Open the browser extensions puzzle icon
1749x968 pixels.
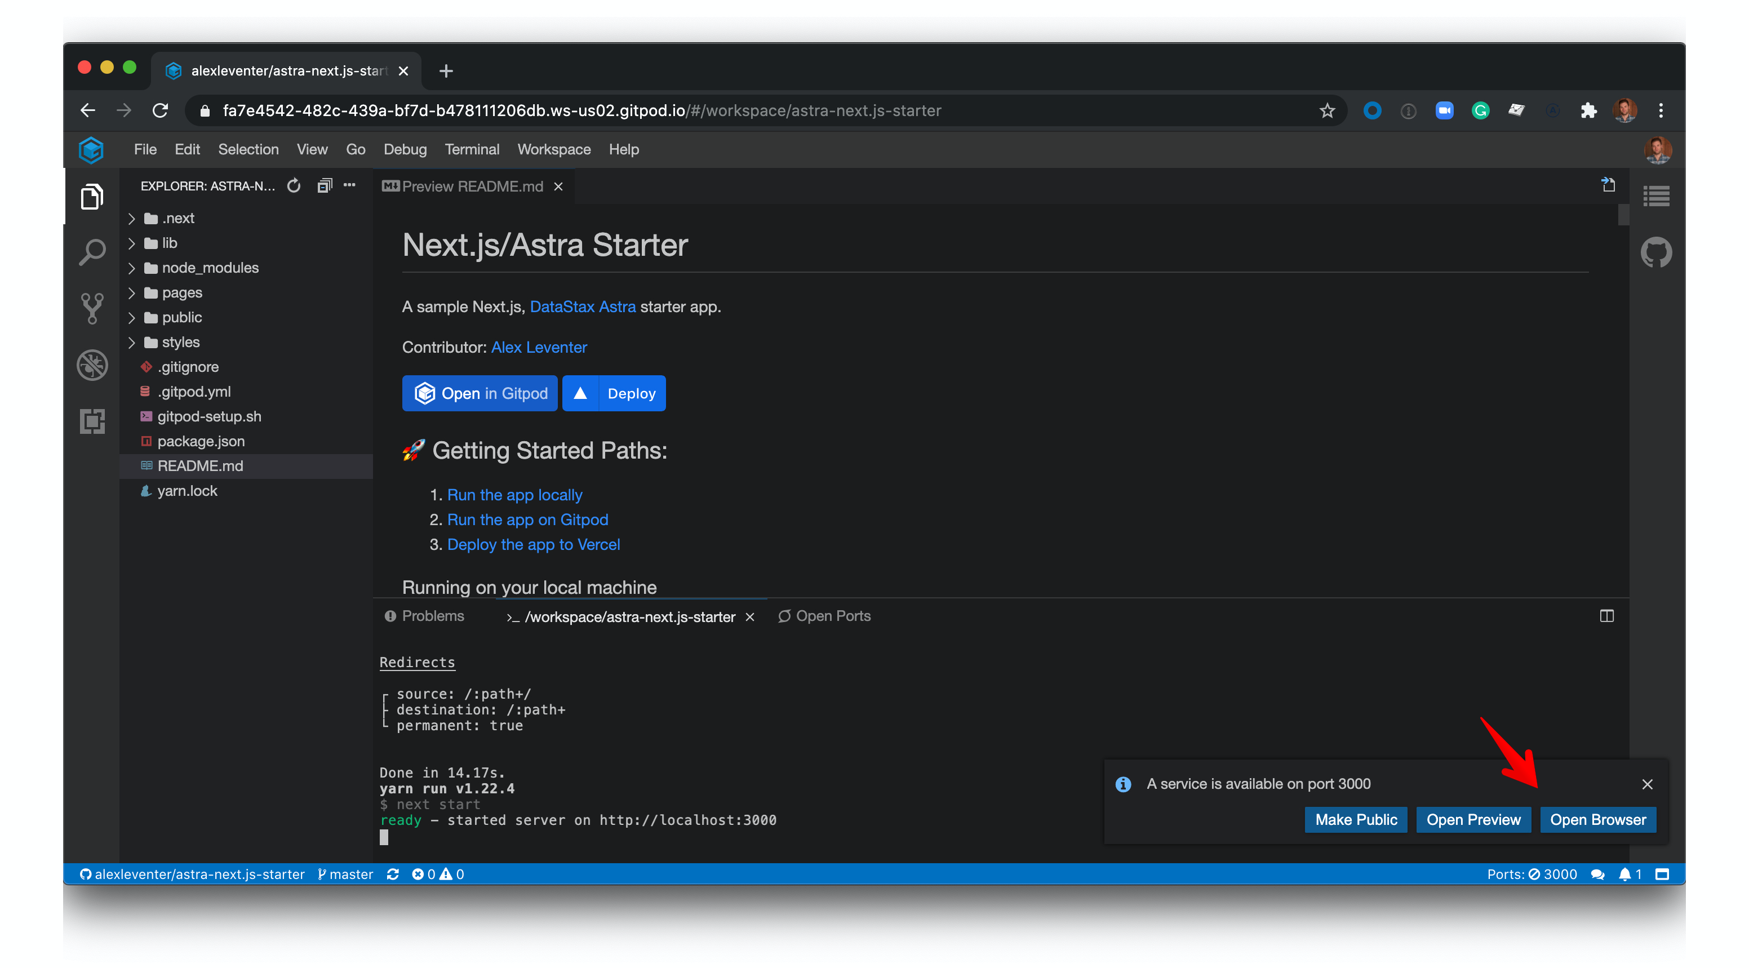(1588, 110)
